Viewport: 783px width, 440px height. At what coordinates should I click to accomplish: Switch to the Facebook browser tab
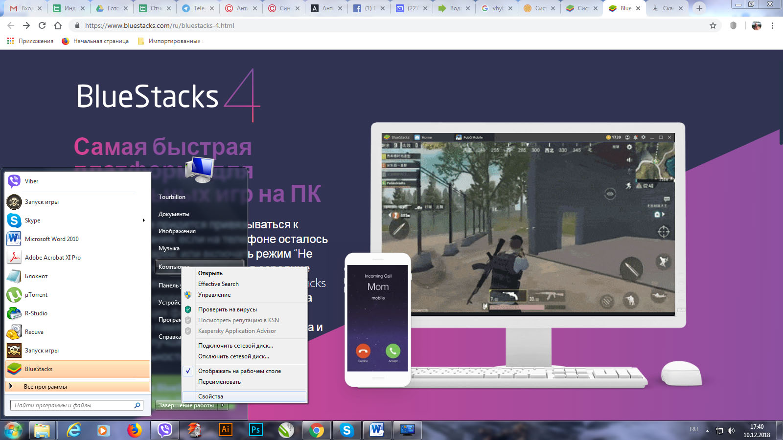point(369,8)
